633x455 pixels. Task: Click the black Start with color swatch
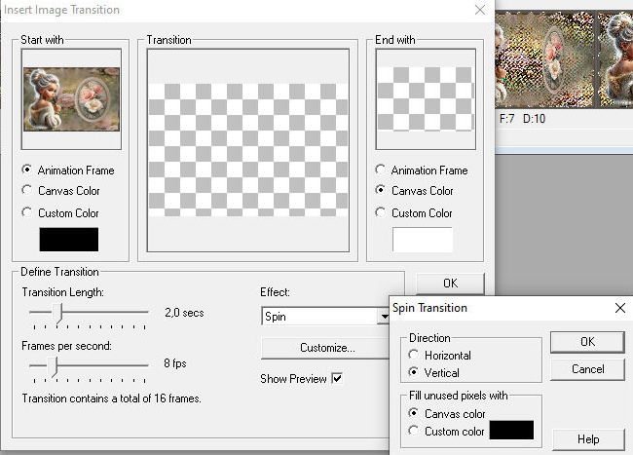(x=68, y=240)
